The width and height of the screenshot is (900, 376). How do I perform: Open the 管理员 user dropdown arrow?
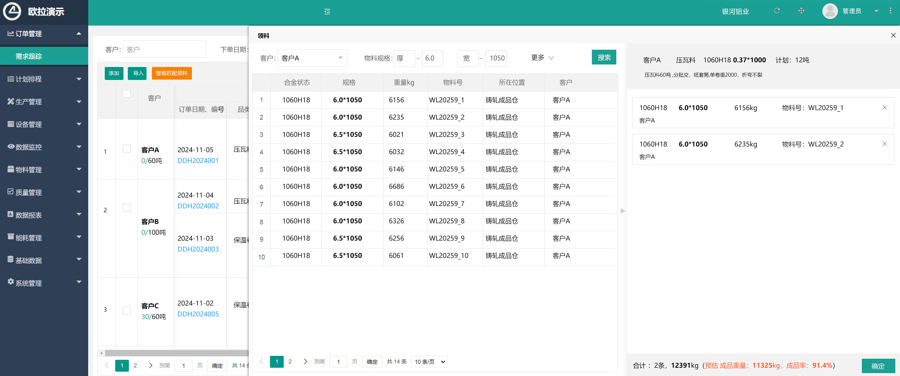(877, 11)
